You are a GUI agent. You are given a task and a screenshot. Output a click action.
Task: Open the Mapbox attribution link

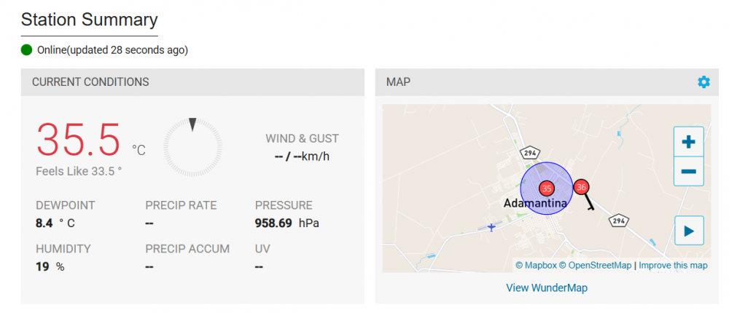(x=536, y=265)
